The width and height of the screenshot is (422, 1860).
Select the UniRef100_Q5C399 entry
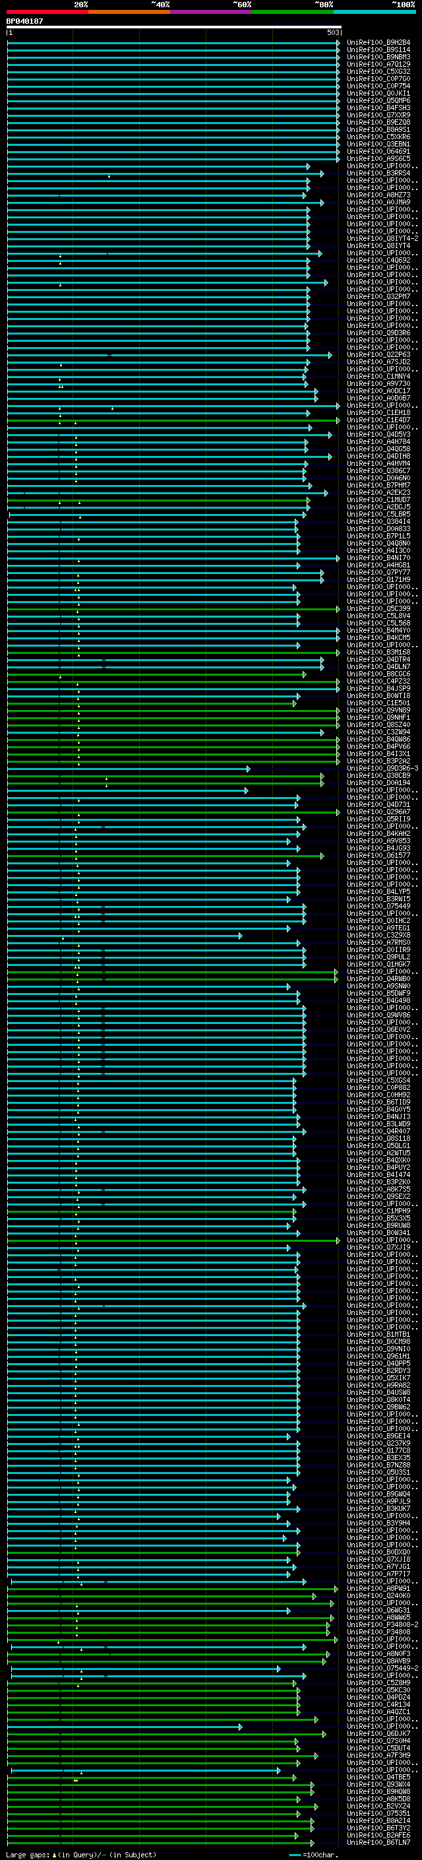(378, 610)
